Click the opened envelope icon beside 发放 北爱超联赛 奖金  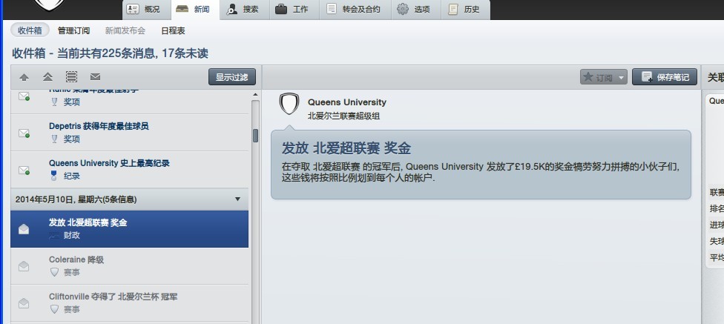click(24, 229)
